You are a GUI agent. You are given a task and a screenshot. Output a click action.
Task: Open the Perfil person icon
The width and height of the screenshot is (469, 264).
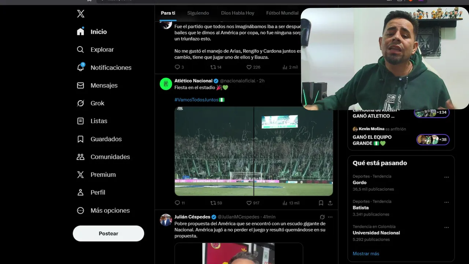click(81, 192)
